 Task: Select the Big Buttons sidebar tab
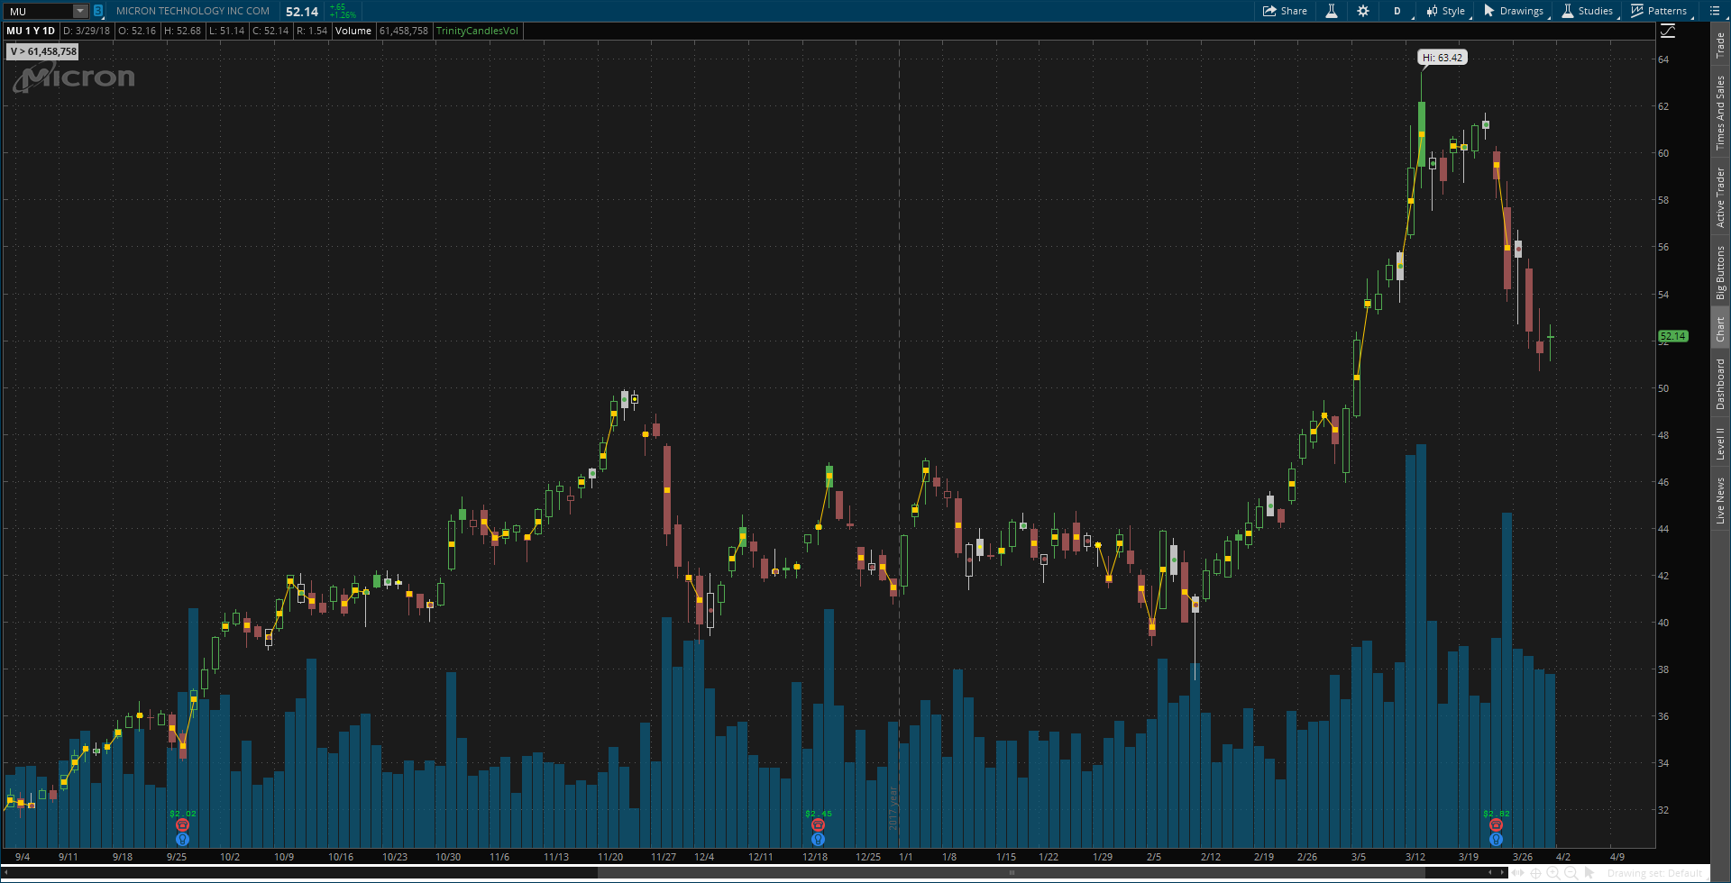[x=1720, y=272]
